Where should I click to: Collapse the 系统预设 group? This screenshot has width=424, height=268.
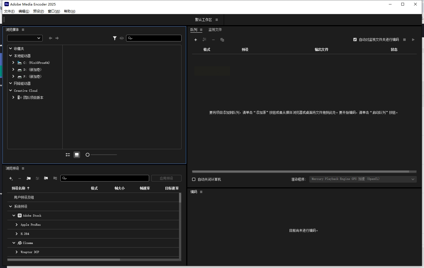(x=11, y=206)
